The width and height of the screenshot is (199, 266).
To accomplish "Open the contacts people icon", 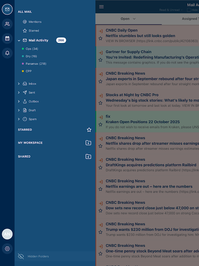I will pos(7,24).
